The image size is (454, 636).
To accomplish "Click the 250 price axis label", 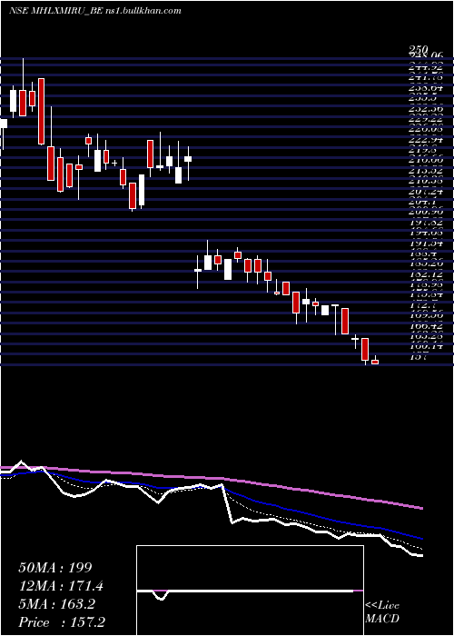I will point(418,50).
